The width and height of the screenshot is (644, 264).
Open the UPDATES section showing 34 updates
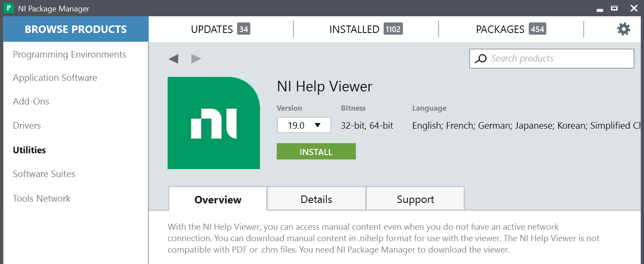220,29
